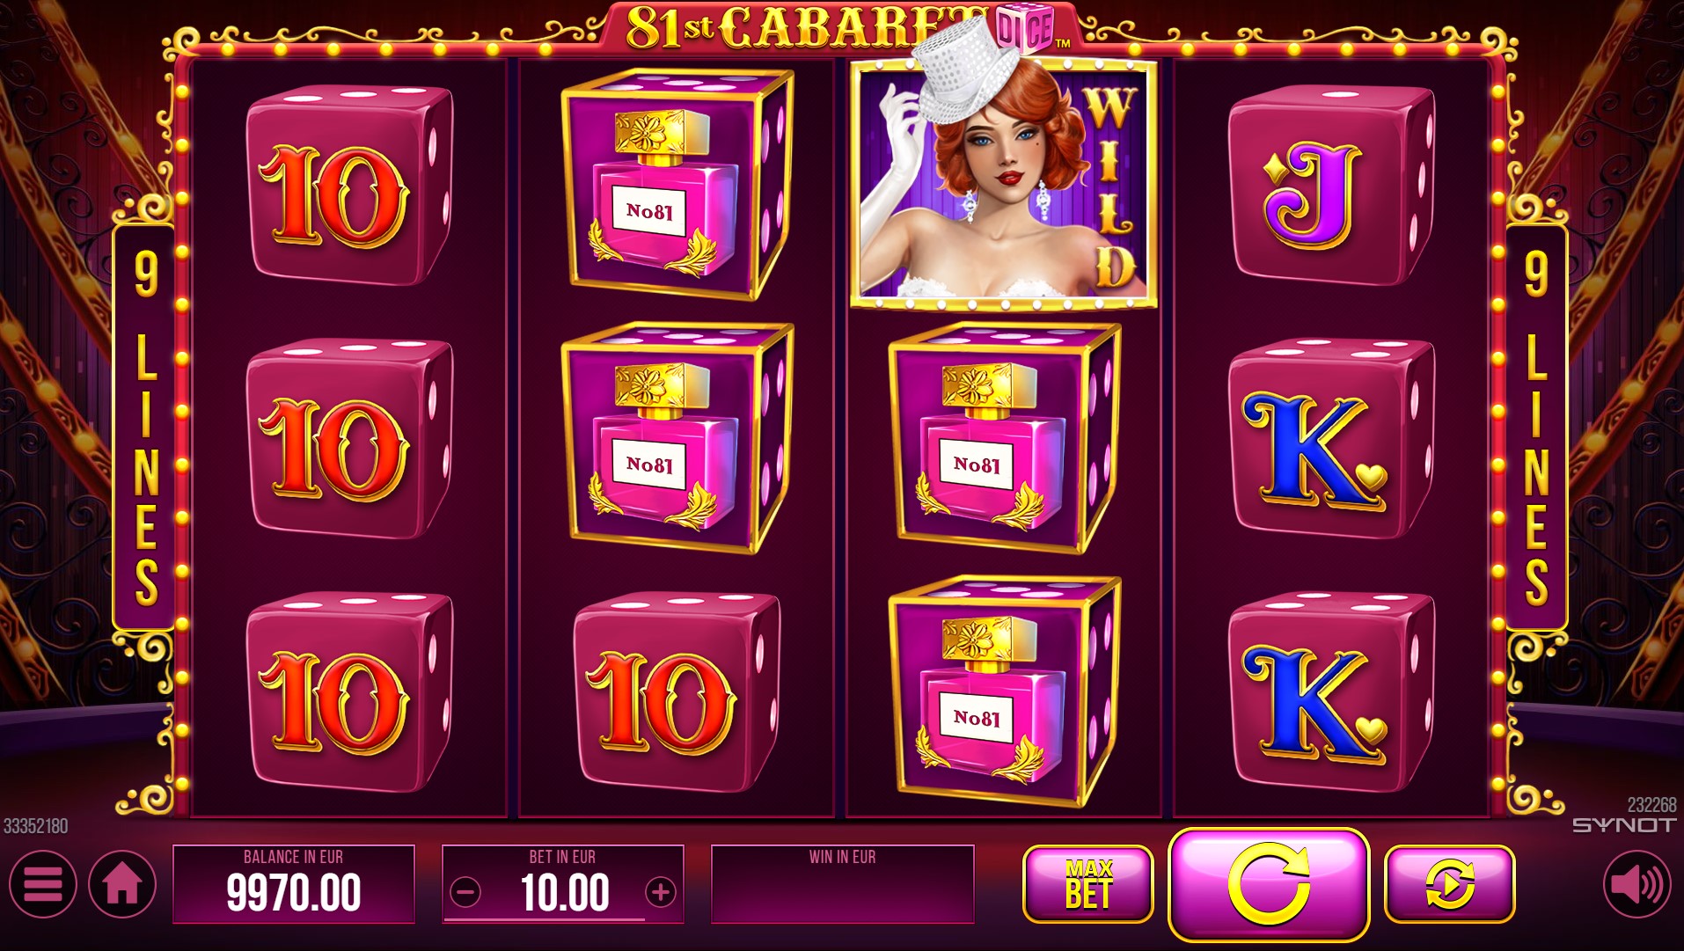Increase the bet with the plus button
Screen dimensions: 1684x951
tap(660, 892)
